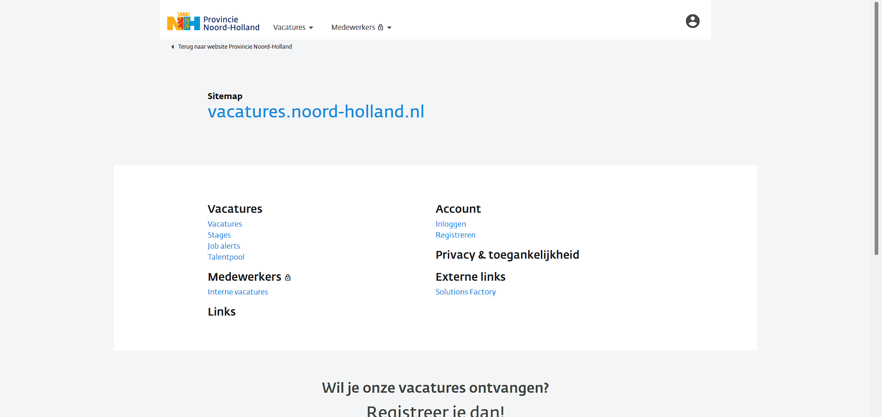Open the user account profile icon
The height and width of the screenshot is (417, 882).
pyautogui.click(x=692, y=21)
